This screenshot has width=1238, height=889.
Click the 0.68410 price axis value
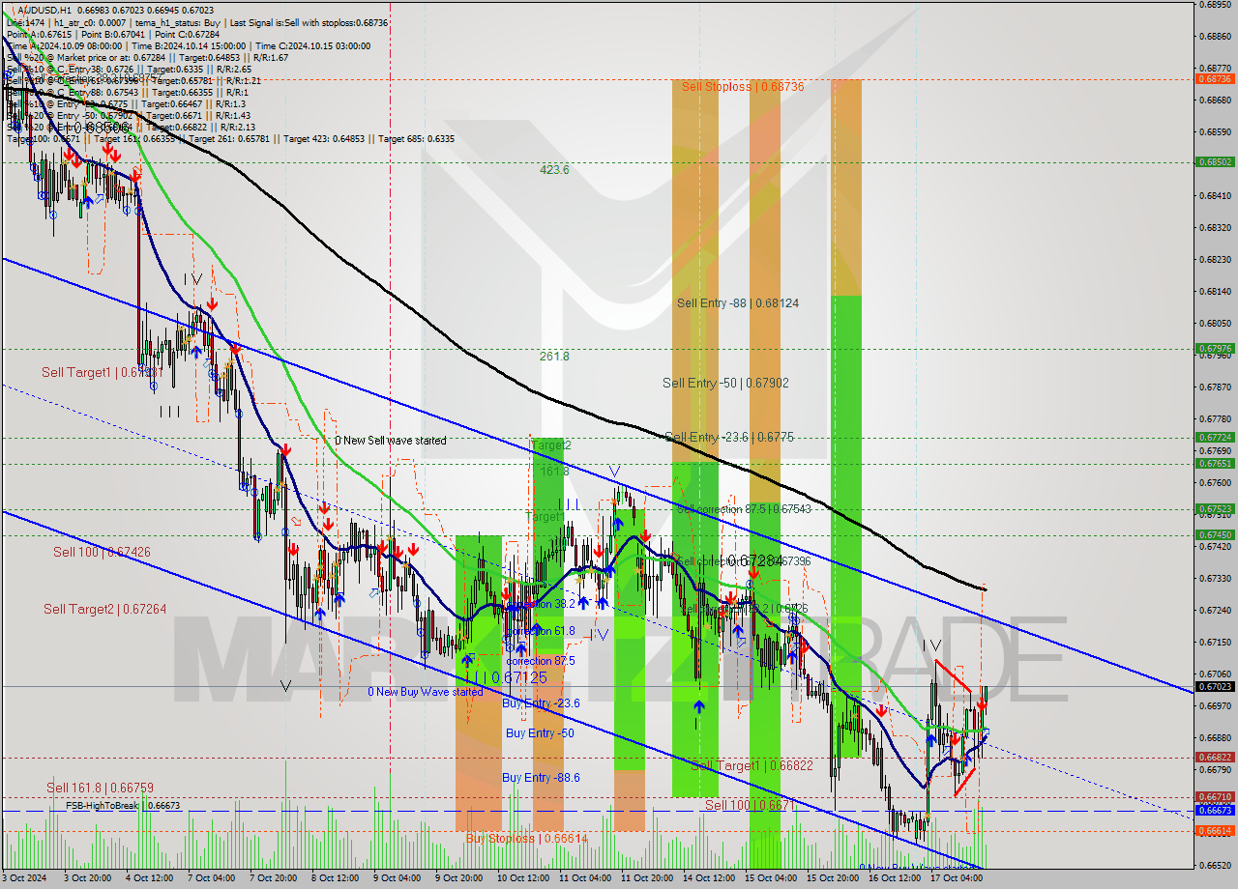coord(1214,195)
